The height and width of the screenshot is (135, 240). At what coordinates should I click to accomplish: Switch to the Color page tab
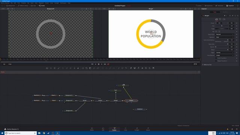126,129
